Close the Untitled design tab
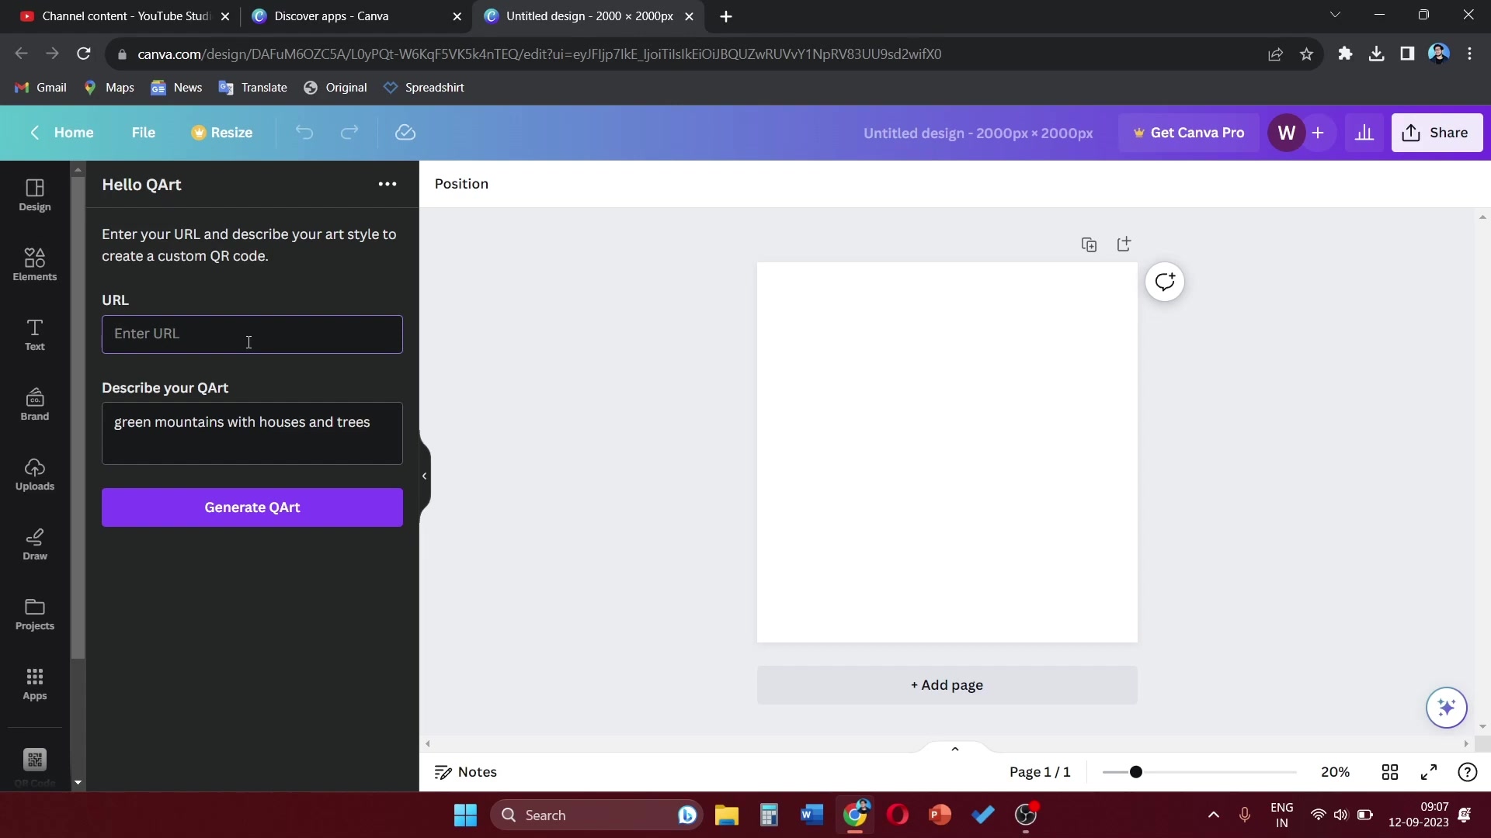This screenshot has width=1491, height=838. [x=689, y=16]
